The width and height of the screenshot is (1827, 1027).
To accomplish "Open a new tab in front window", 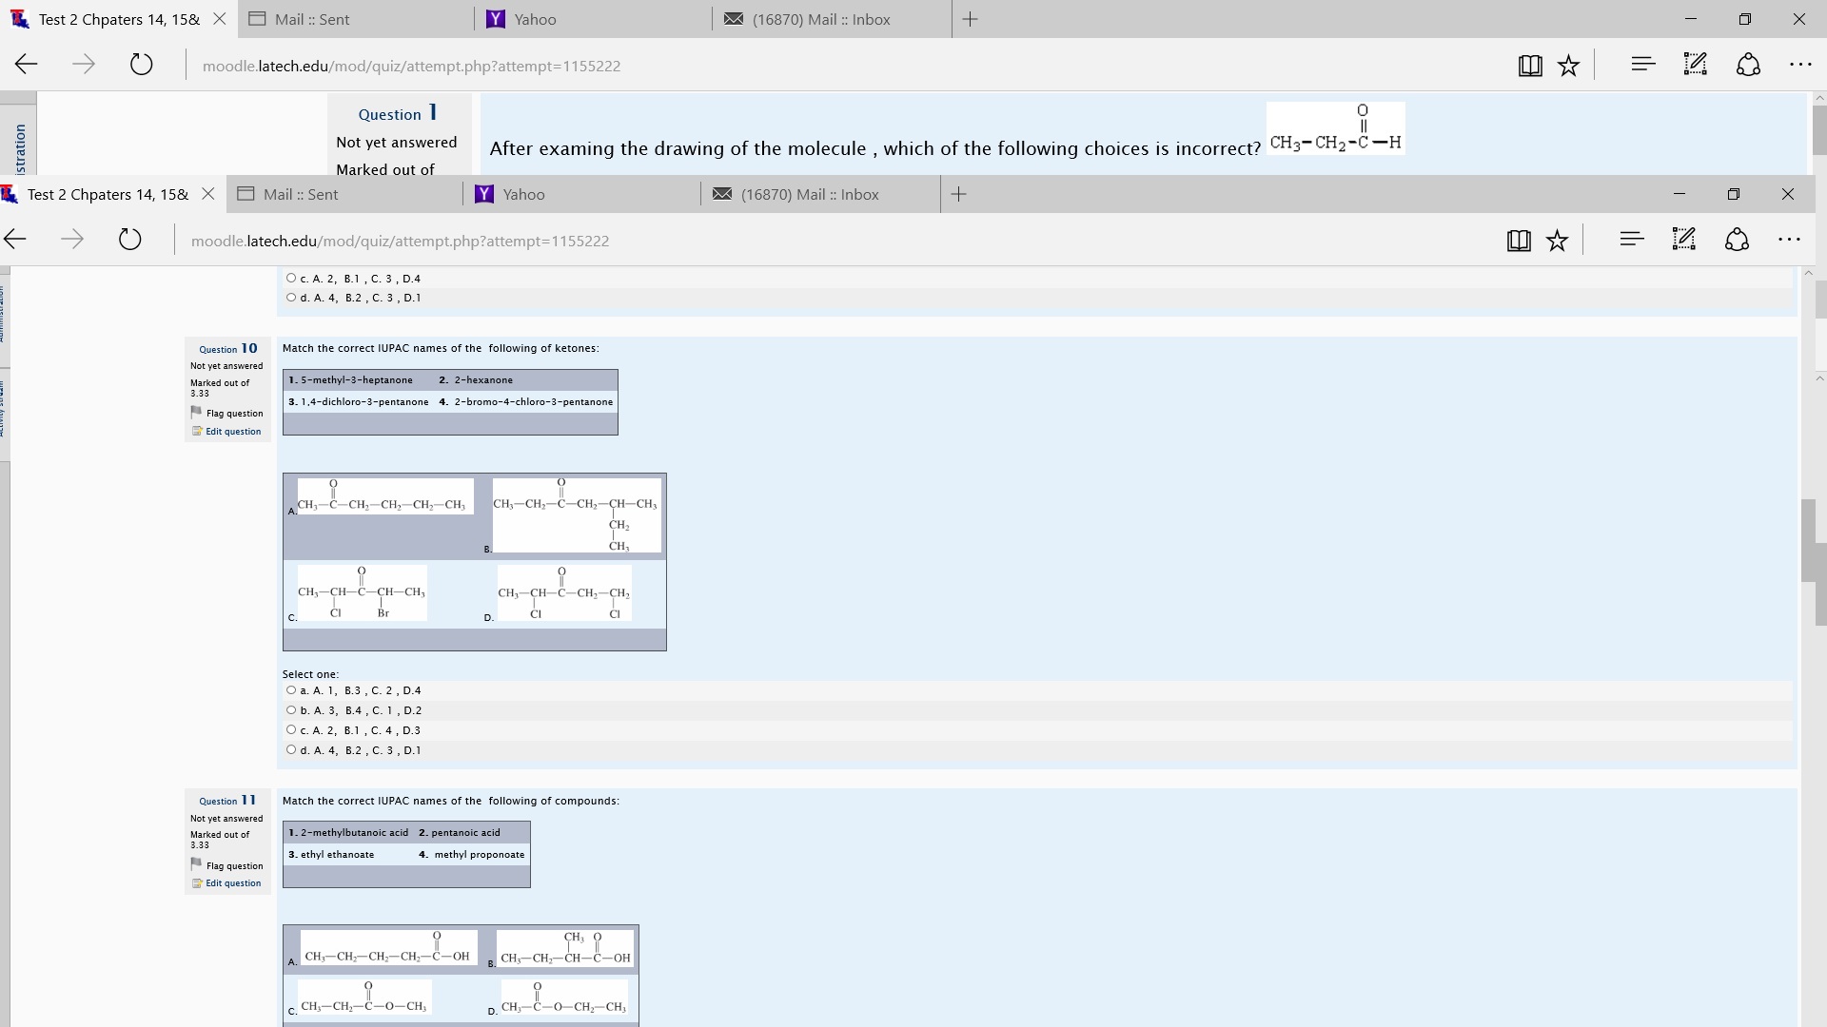I will coord(959,194).
